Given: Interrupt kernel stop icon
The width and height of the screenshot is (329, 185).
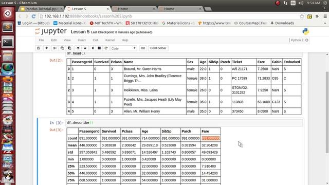Looking at the screenshot, I should click(99, 48).
